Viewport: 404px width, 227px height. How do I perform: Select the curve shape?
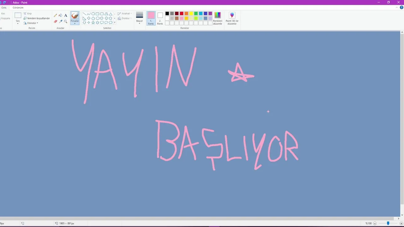89,14
